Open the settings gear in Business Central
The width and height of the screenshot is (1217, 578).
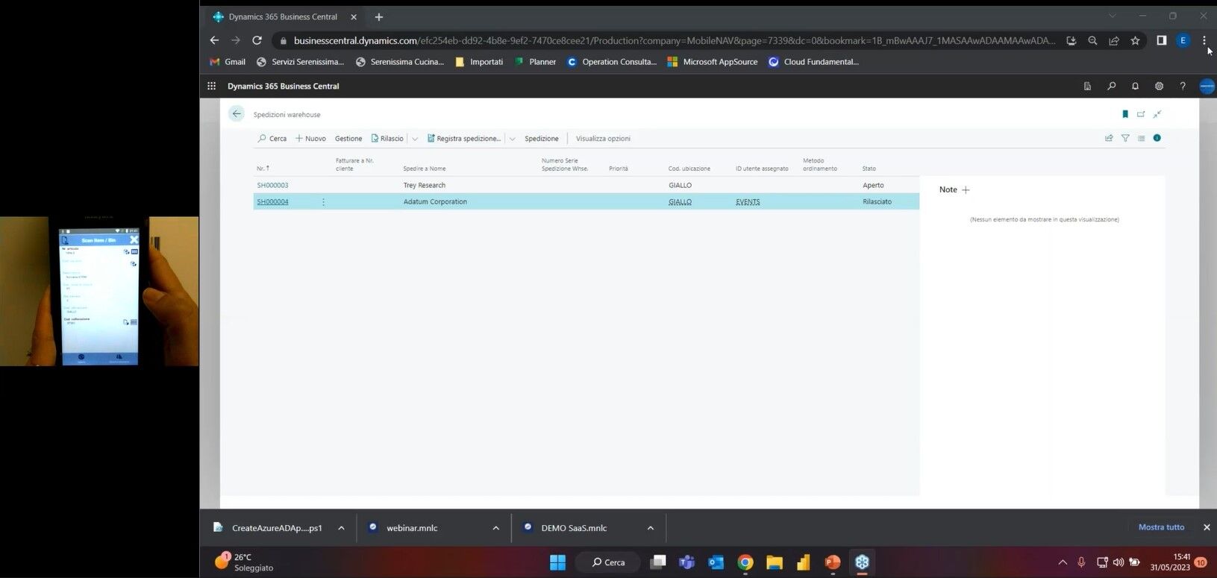click(x=1159, y=87)
